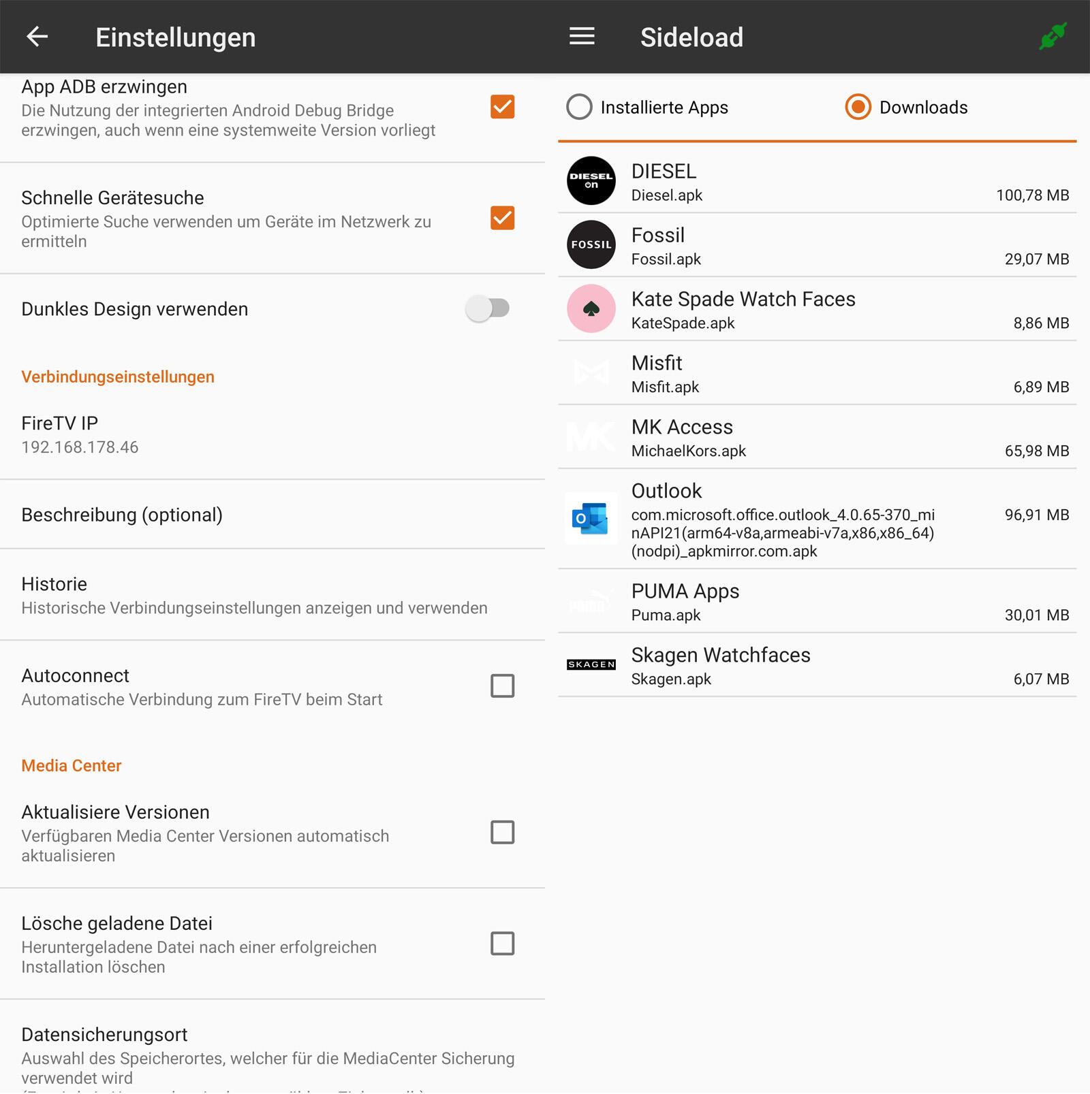Click the Fossil app icon

click(x=591, y=245)
